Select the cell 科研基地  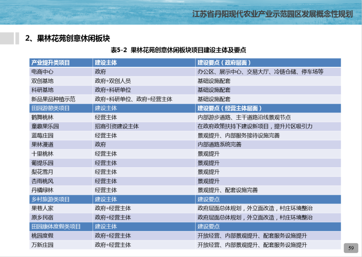pos(61,90)
